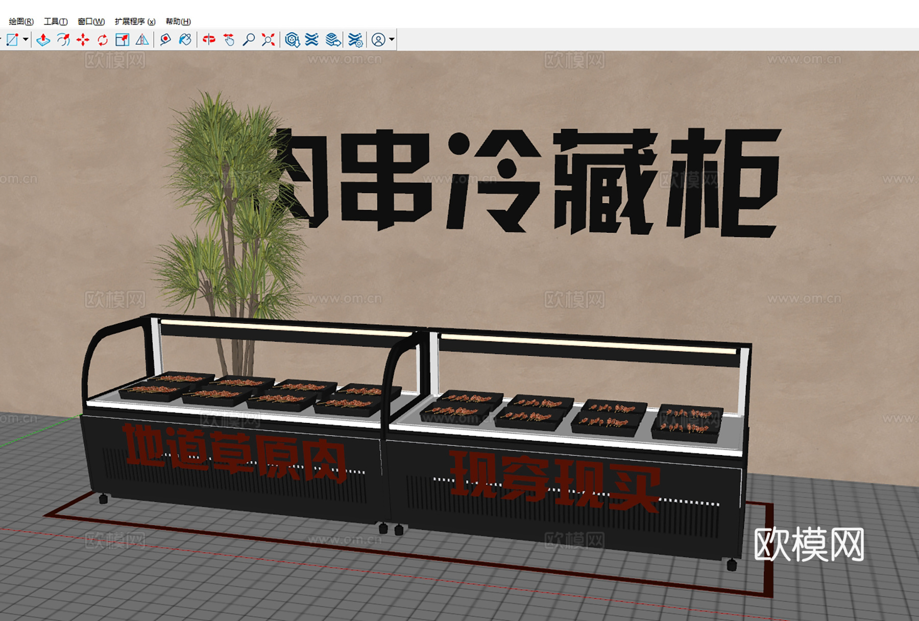919x621 pixels.
Task: Open the 绘图(R) menu
Action: coord(21,21)
